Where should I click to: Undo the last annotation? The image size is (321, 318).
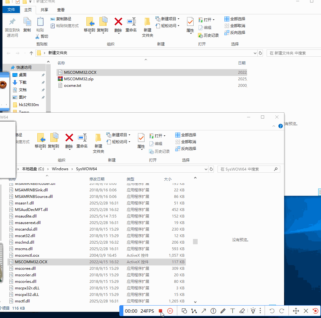tap(271, 311)
